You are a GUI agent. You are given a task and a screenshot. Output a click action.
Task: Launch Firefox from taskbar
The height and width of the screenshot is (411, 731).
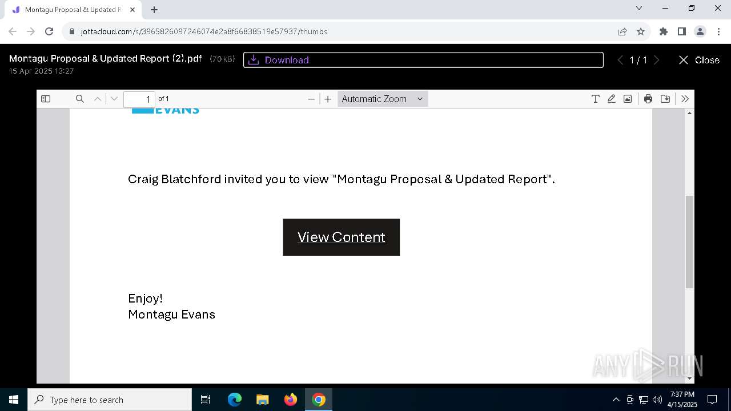(x=290, y=400)
